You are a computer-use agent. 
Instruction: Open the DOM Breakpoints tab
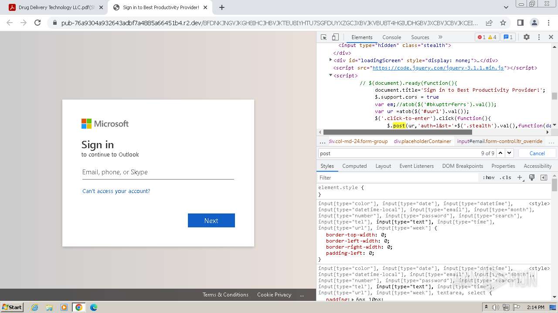pos(463,166)
